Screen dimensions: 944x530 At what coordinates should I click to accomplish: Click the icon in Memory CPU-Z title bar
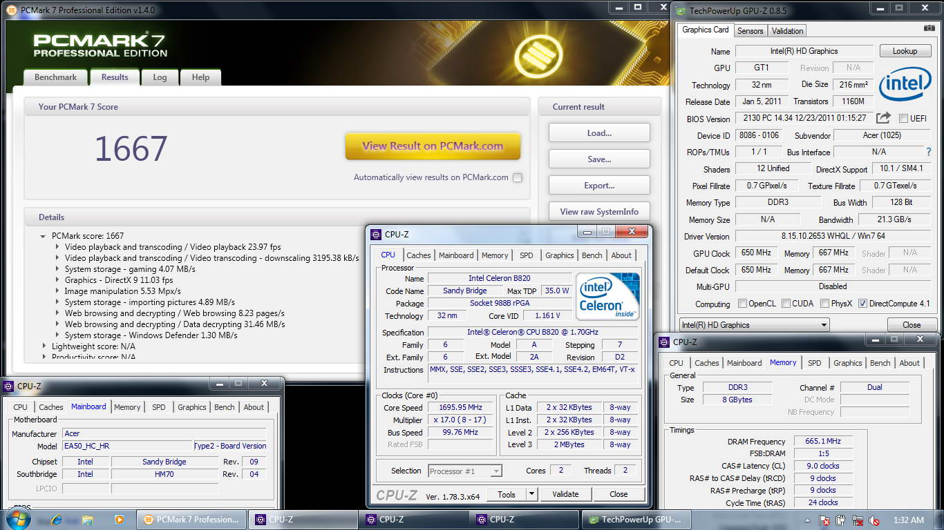(664, 342)
